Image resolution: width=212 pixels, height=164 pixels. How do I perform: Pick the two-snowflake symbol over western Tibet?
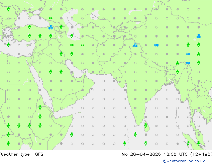[x=156, y=45]
